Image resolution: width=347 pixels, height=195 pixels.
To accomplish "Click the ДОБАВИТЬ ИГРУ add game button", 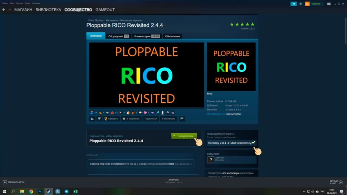I will coord(14,182).
